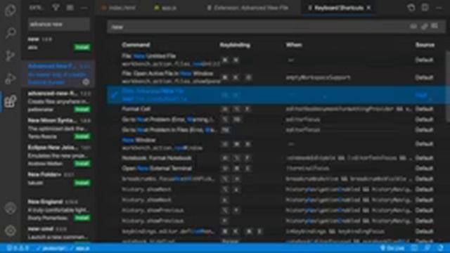The width and height of the screenshot is (450, 253).
Task: Focus the extensions search box
Action: 59,25
